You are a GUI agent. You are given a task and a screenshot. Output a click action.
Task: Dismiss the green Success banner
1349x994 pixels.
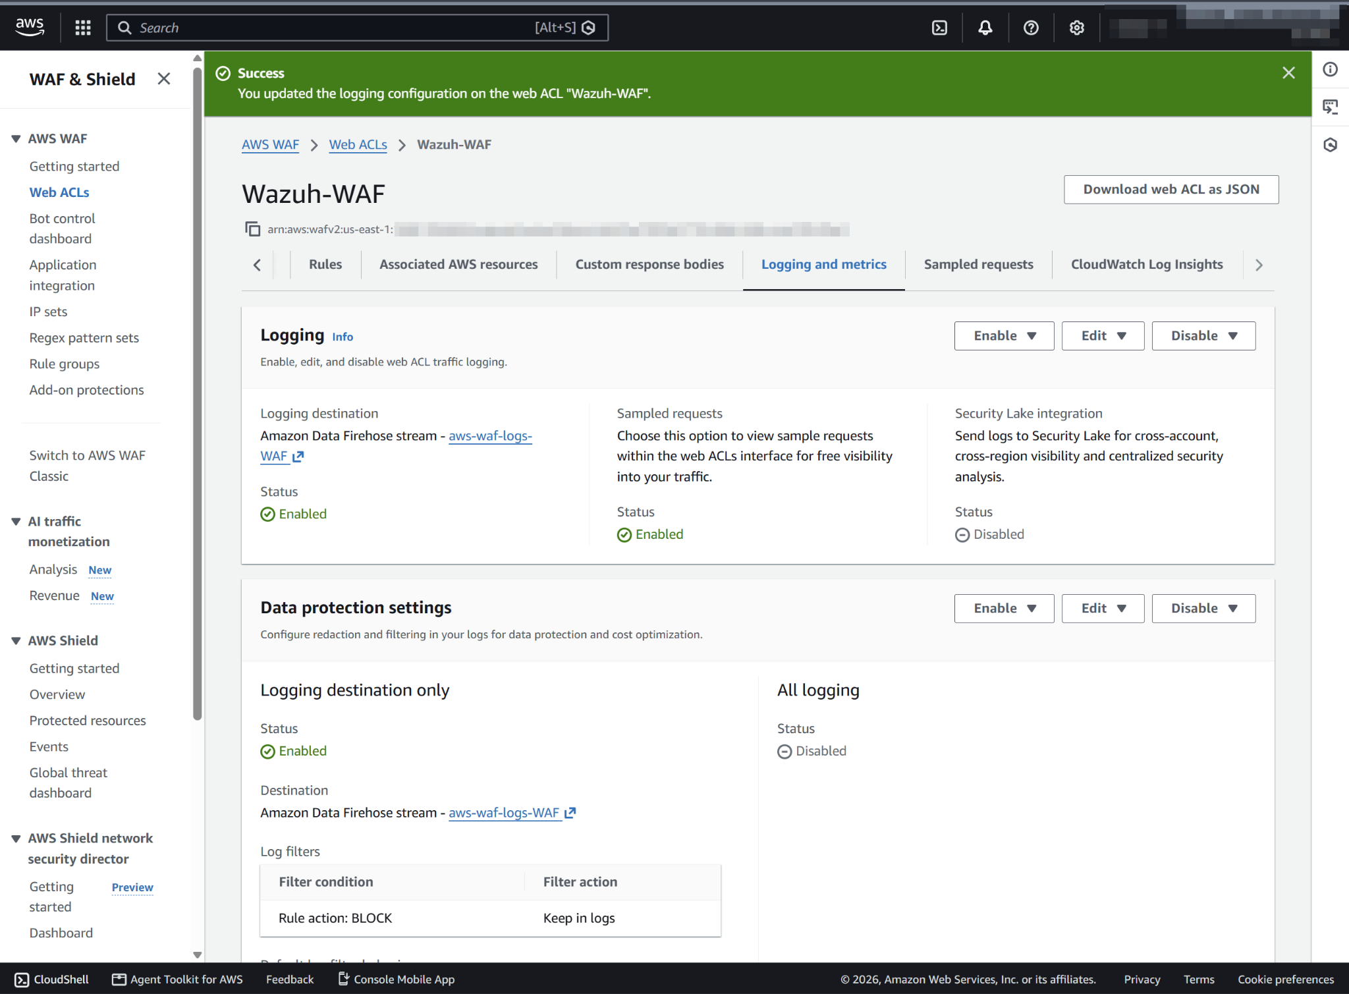[1288, 73]
